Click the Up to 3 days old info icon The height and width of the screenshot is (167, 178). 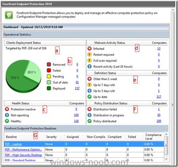click(x=90, y=91)
